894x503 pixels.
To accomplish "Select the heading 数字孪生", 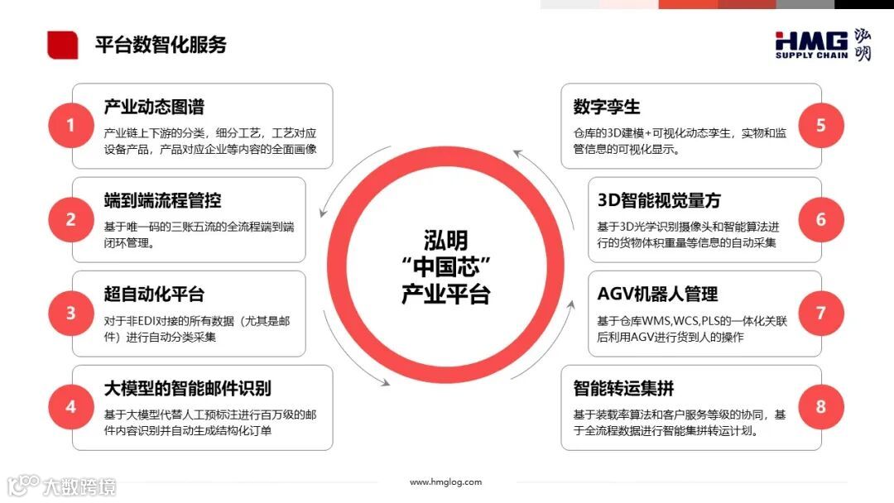I will point(607,107).
